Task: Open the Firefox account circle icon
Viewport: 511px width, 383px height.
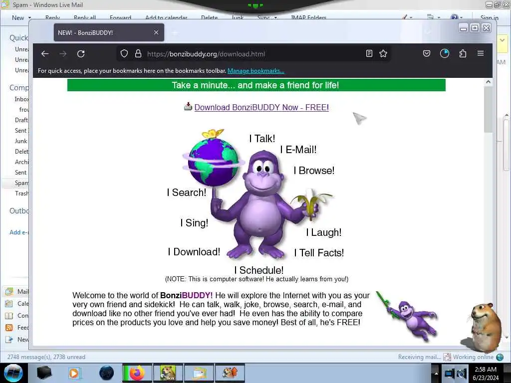Action: click(x=445, y=53)
